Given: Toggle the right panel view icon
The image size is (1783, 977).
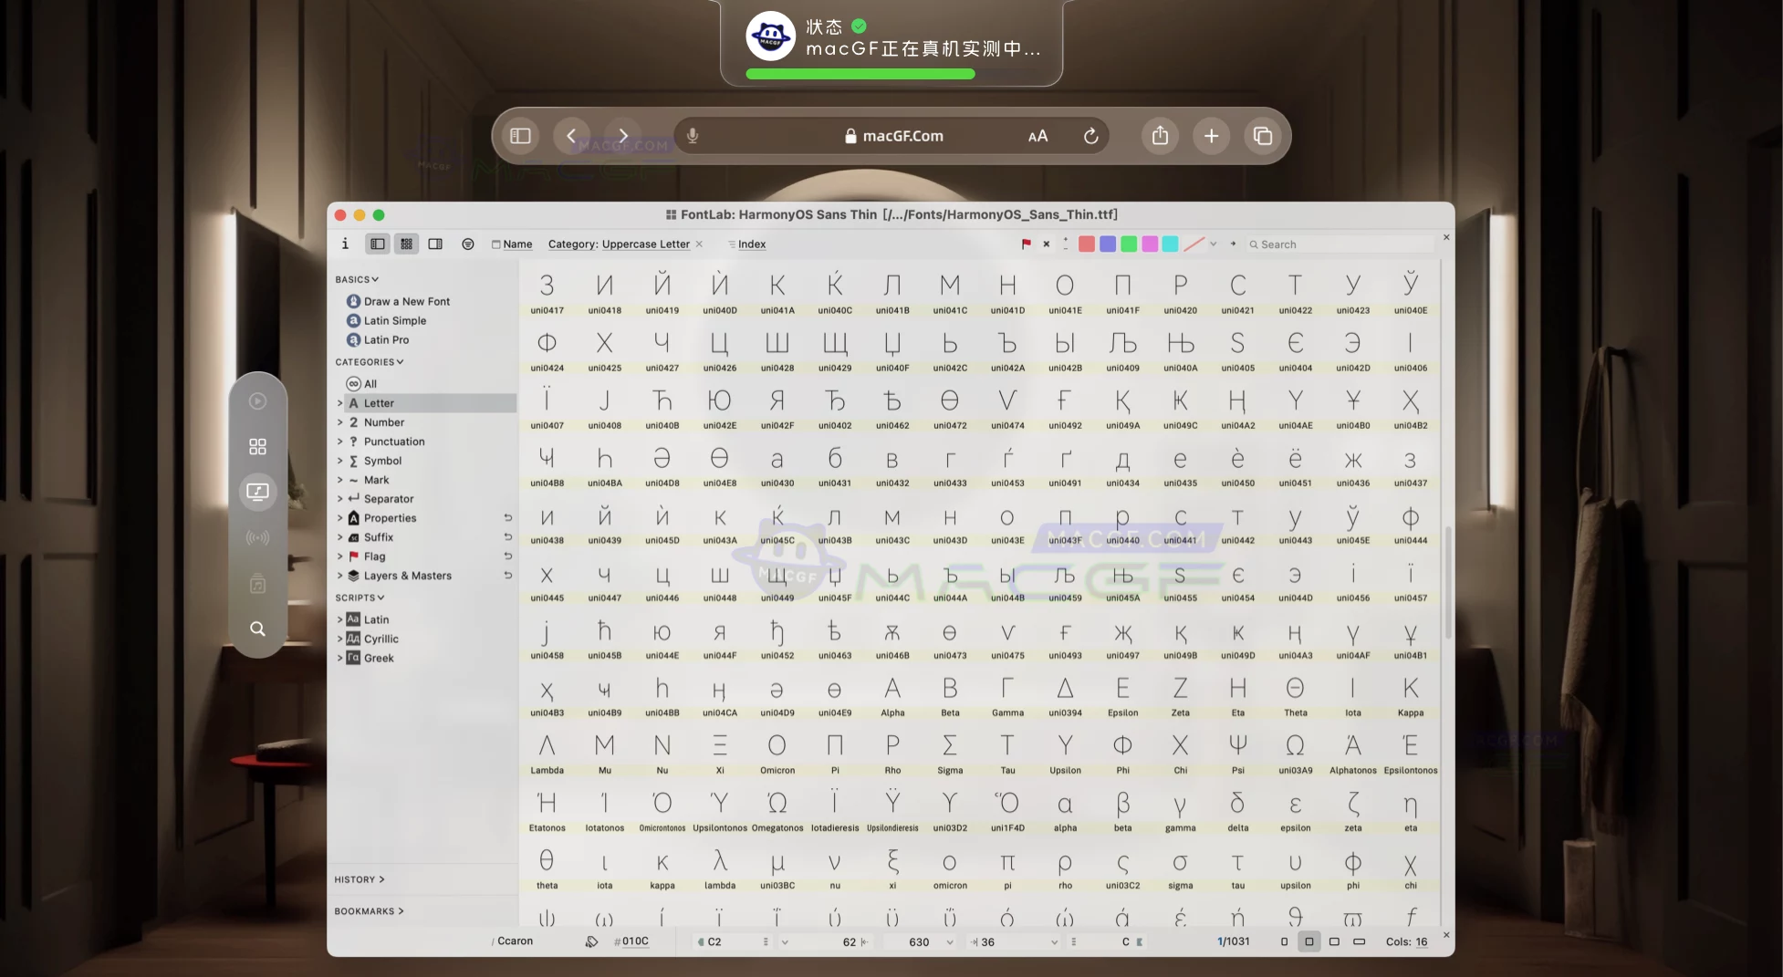Looking at the screenshot, I should (x=435, y=244).
